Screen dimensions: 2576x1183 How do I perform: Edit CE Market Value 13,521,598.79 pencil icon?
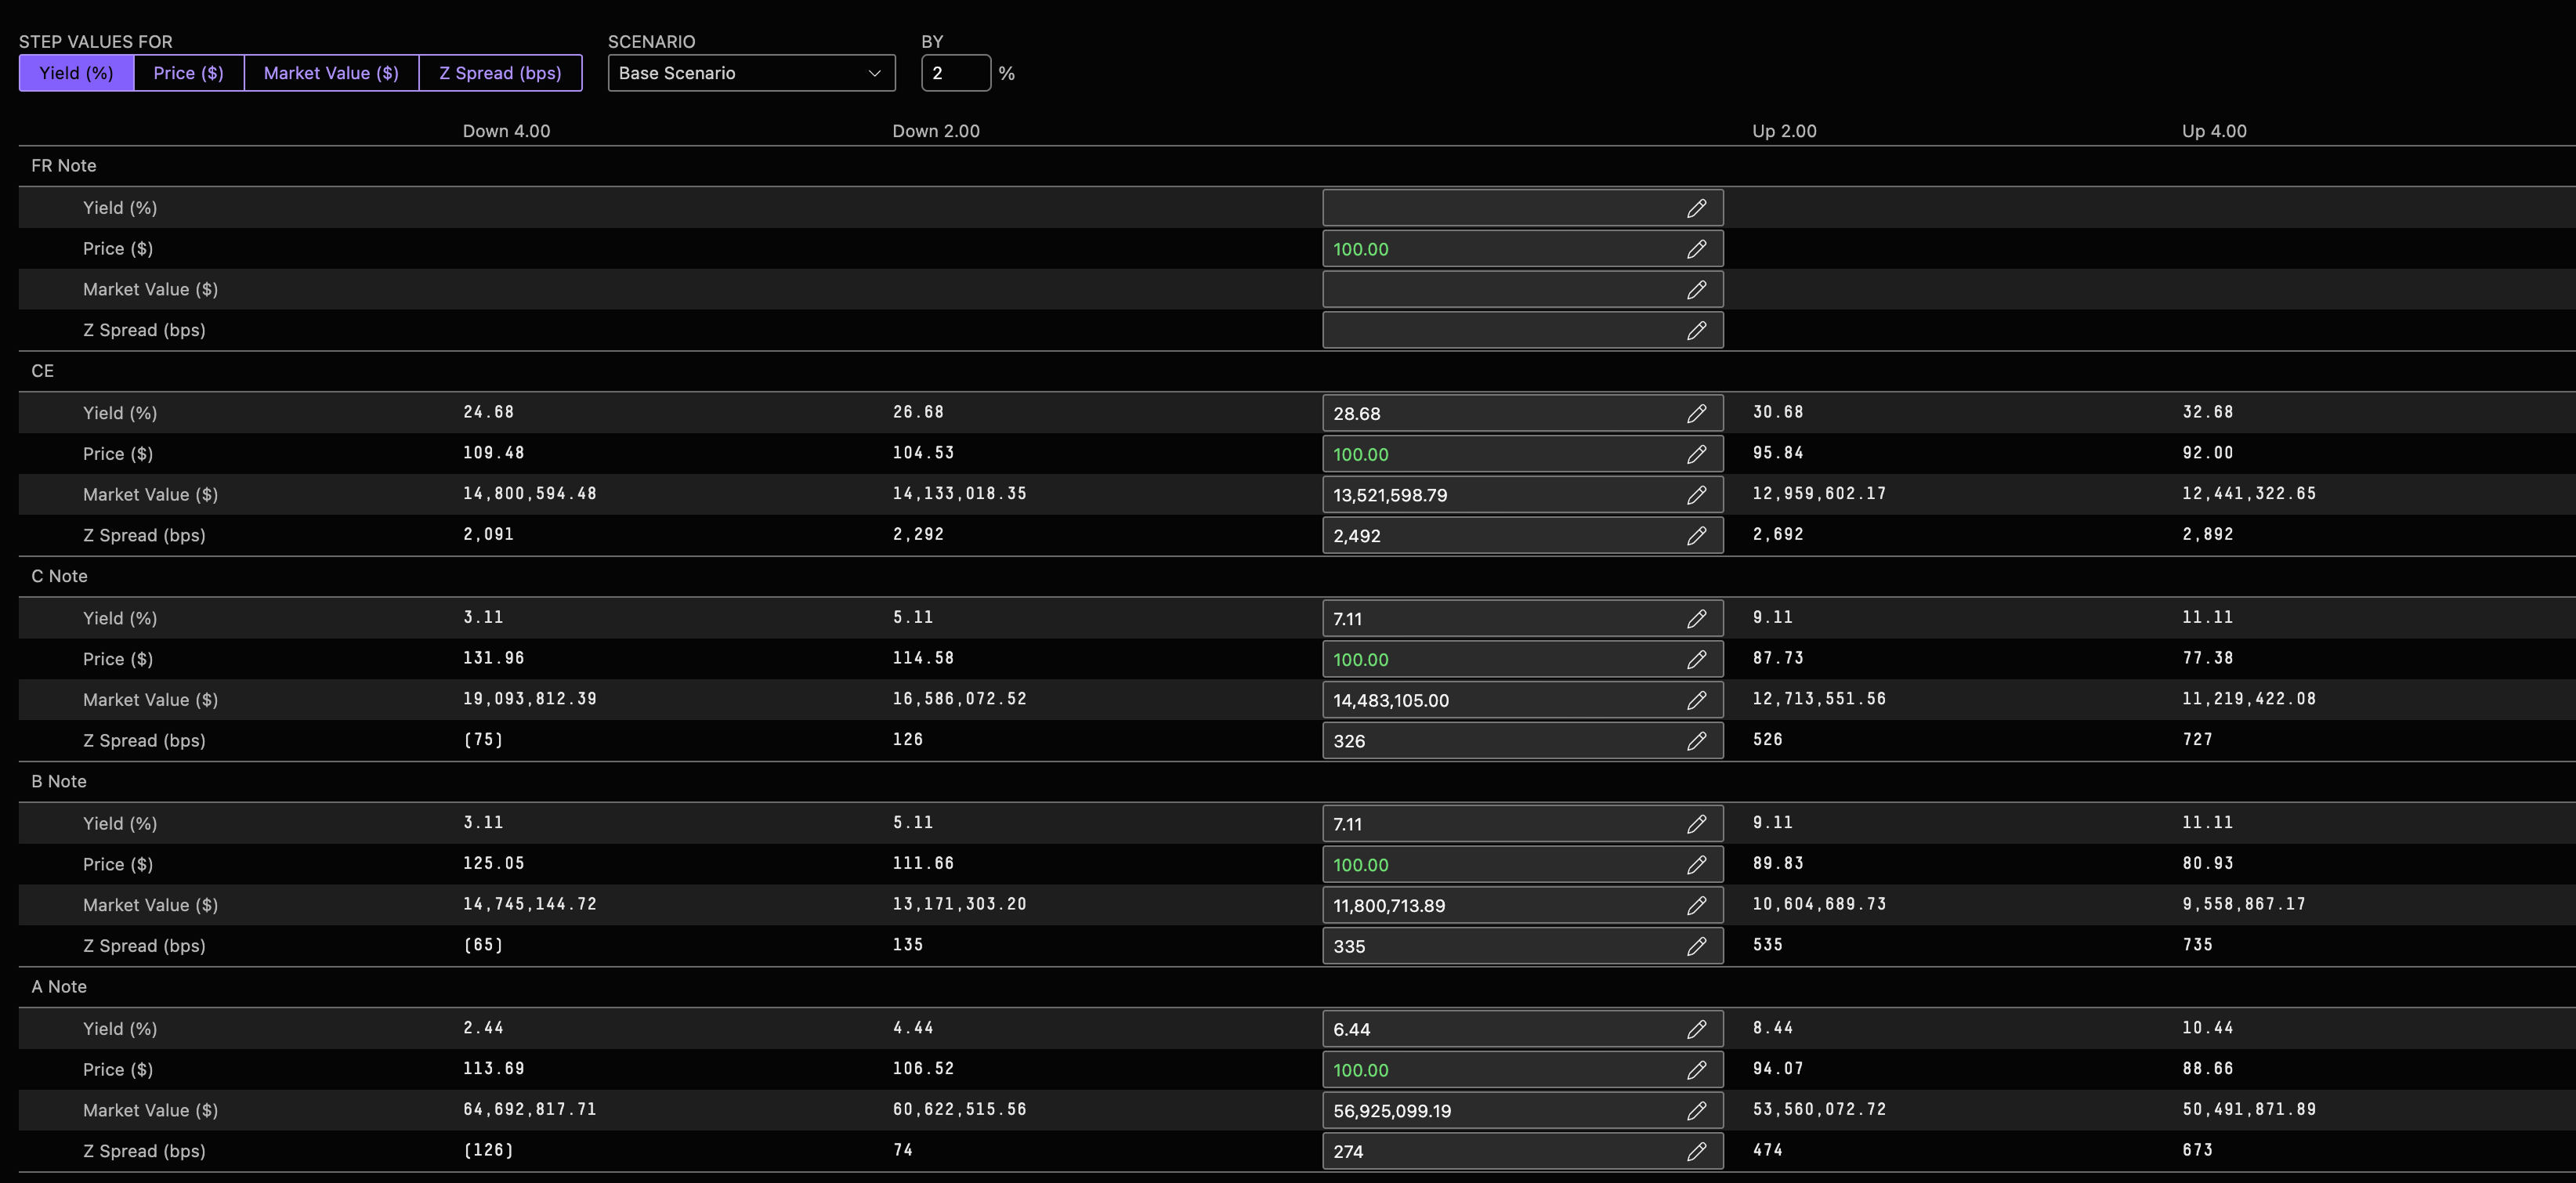1696,495
